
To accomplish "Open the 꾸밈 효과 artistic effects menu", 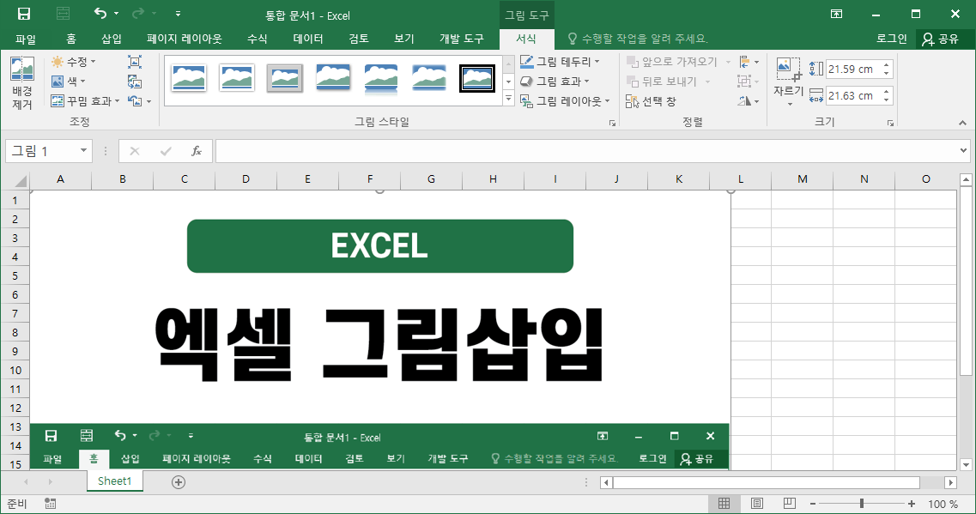I will 85,100.
